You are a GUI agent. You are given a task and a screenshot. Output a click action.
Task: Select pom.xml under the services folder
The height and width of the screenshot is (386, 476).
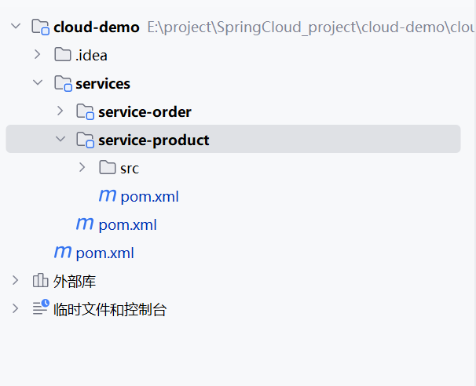[127, 225]
